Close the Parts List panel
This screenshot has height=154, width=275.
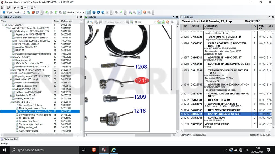click(x=273, y=17)
